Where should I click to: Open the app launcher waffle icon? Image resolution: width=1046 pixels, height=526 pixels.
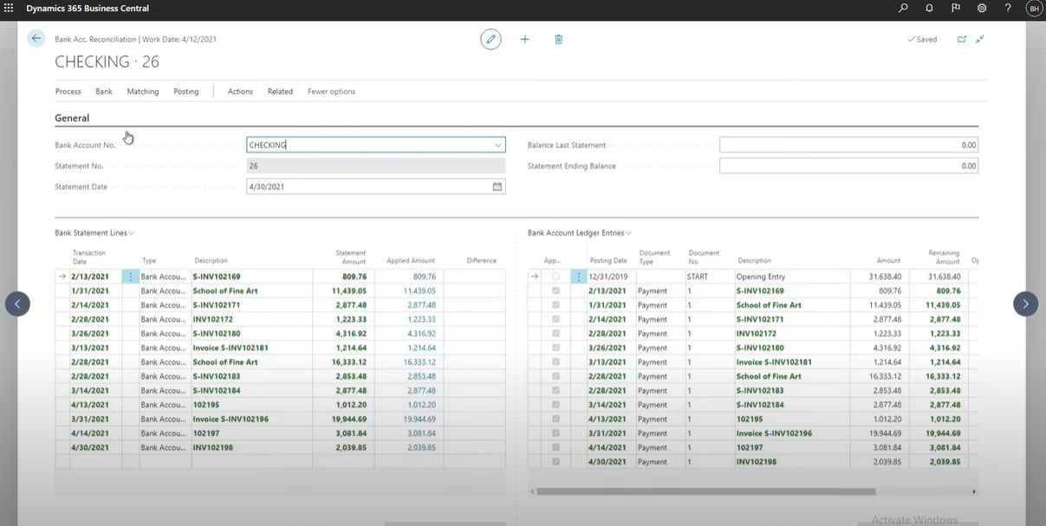coord(9,8)
